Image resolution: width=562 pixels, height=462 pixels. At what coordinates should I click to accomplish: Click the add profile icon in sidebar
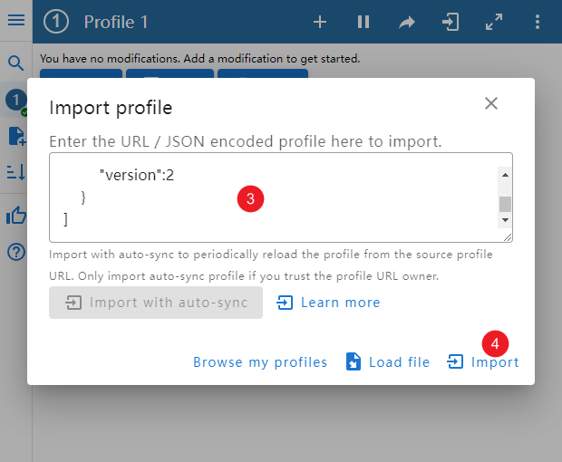pos(16,136)
